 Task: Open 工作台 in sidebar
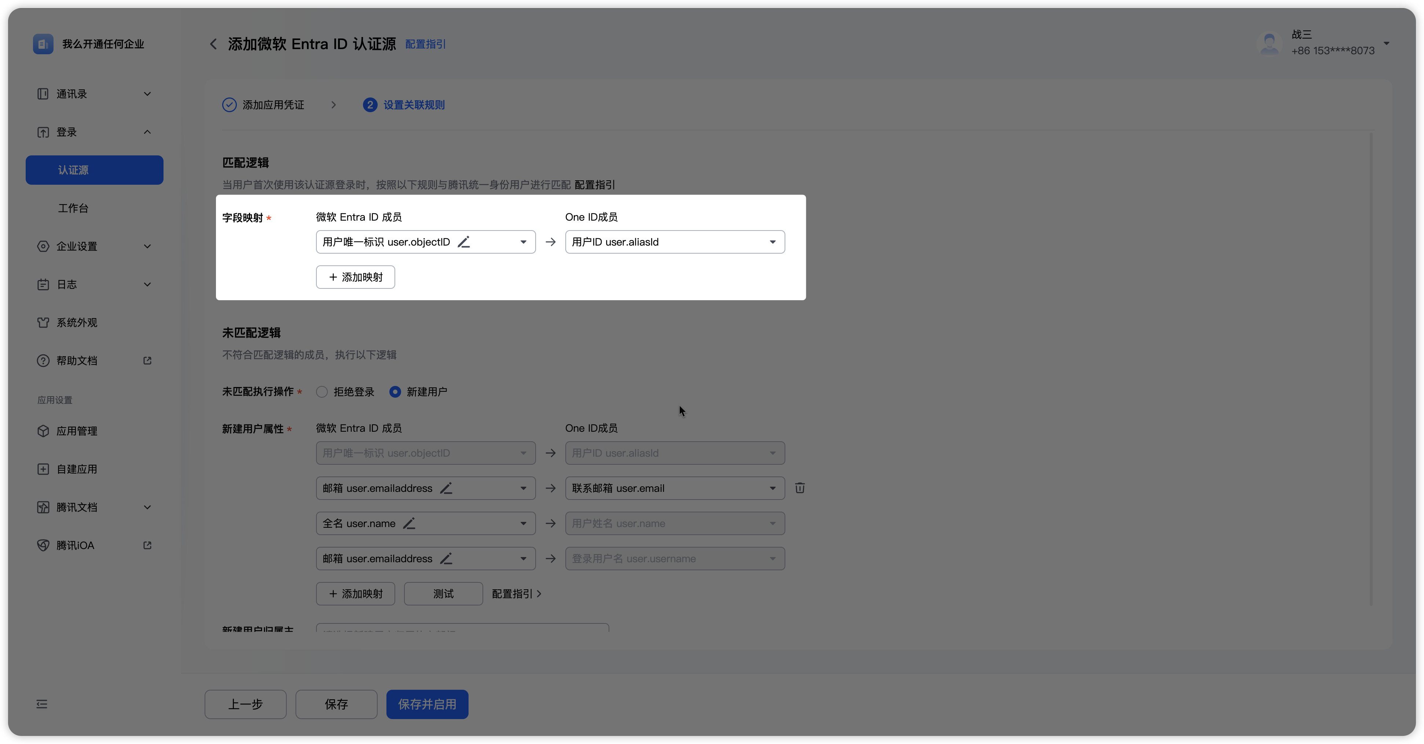pyautogui.click(x=73, y=209)
